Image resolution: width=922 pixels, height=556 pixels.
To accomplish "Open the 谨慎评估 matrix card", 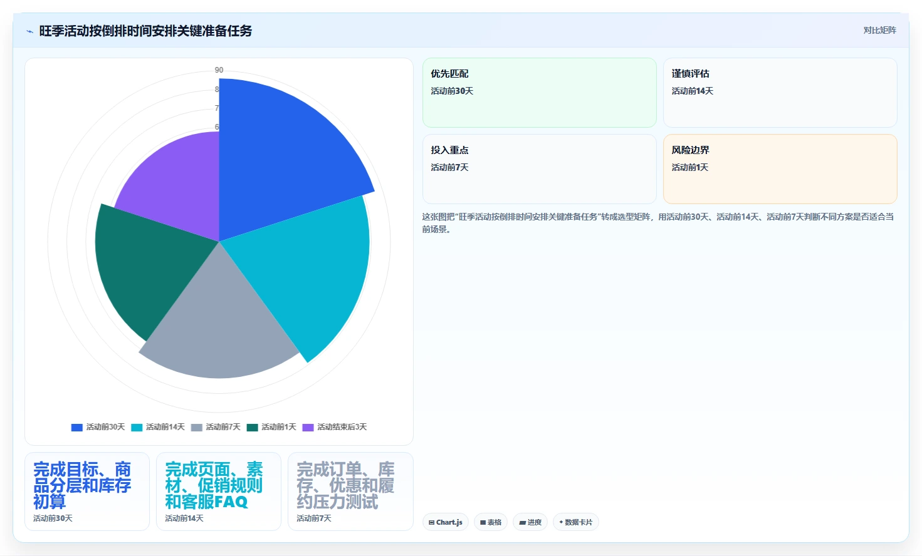I will pos(780,93).
